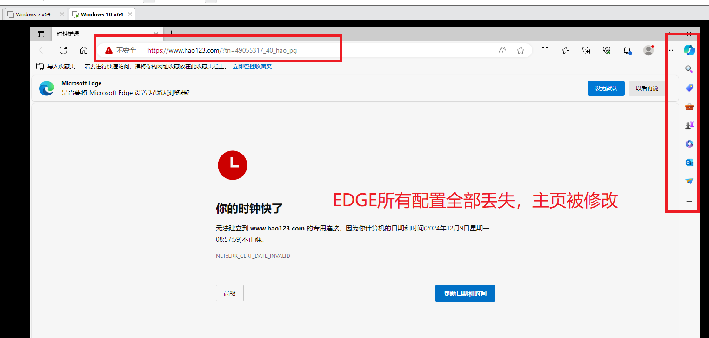709x338 pixels.
Task: Click the 设为默认 button
Action: 606,88
